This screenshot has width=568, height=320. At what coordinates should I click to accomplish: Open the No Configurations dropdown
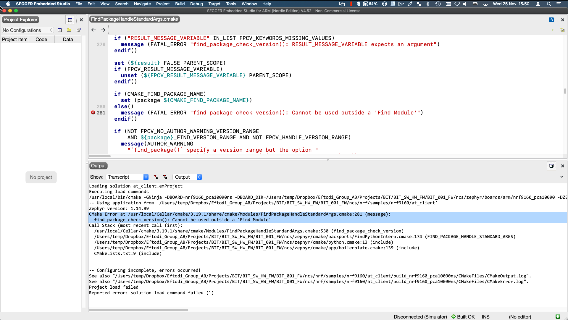click(x=28, y=30)
